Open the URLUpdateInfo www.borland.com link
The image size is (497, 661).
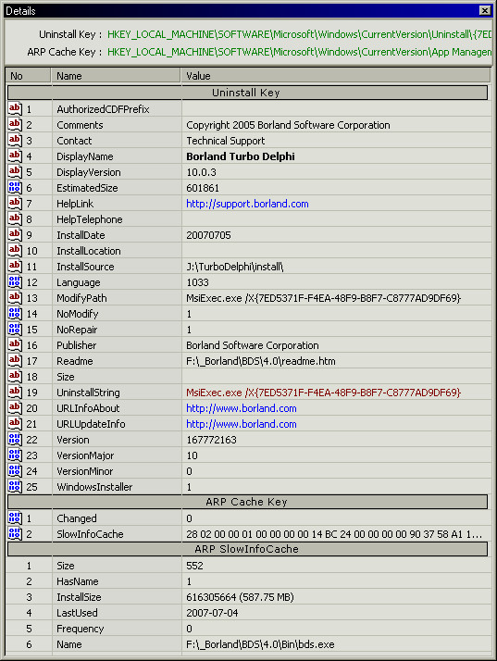tap(242, 424)
